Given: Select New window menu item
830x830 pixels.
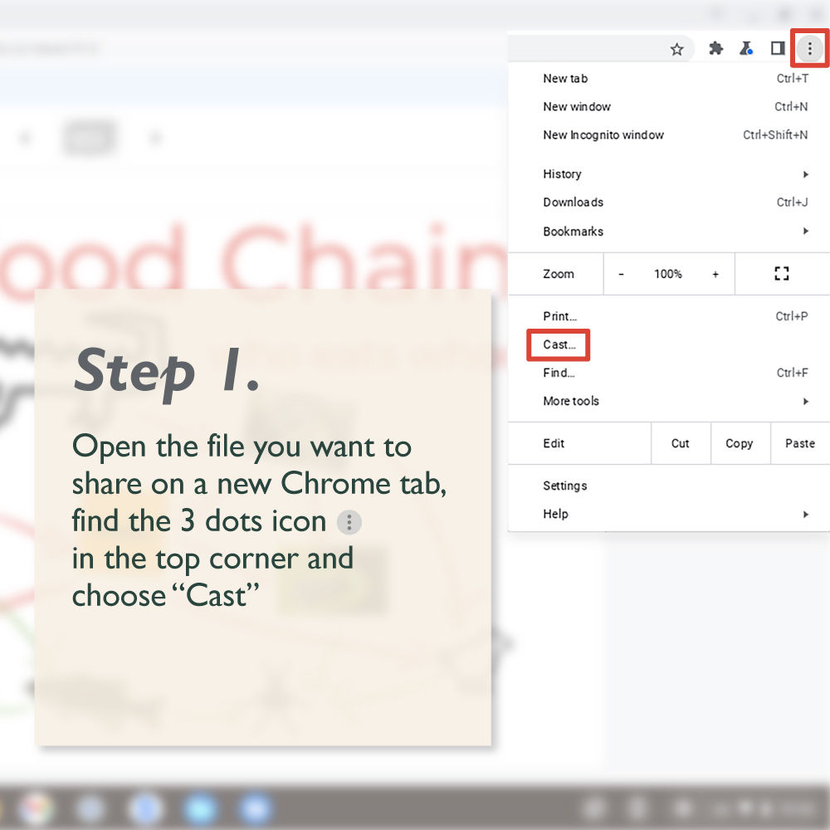Looking at the screenshot, I should click(x=668, y=106).
